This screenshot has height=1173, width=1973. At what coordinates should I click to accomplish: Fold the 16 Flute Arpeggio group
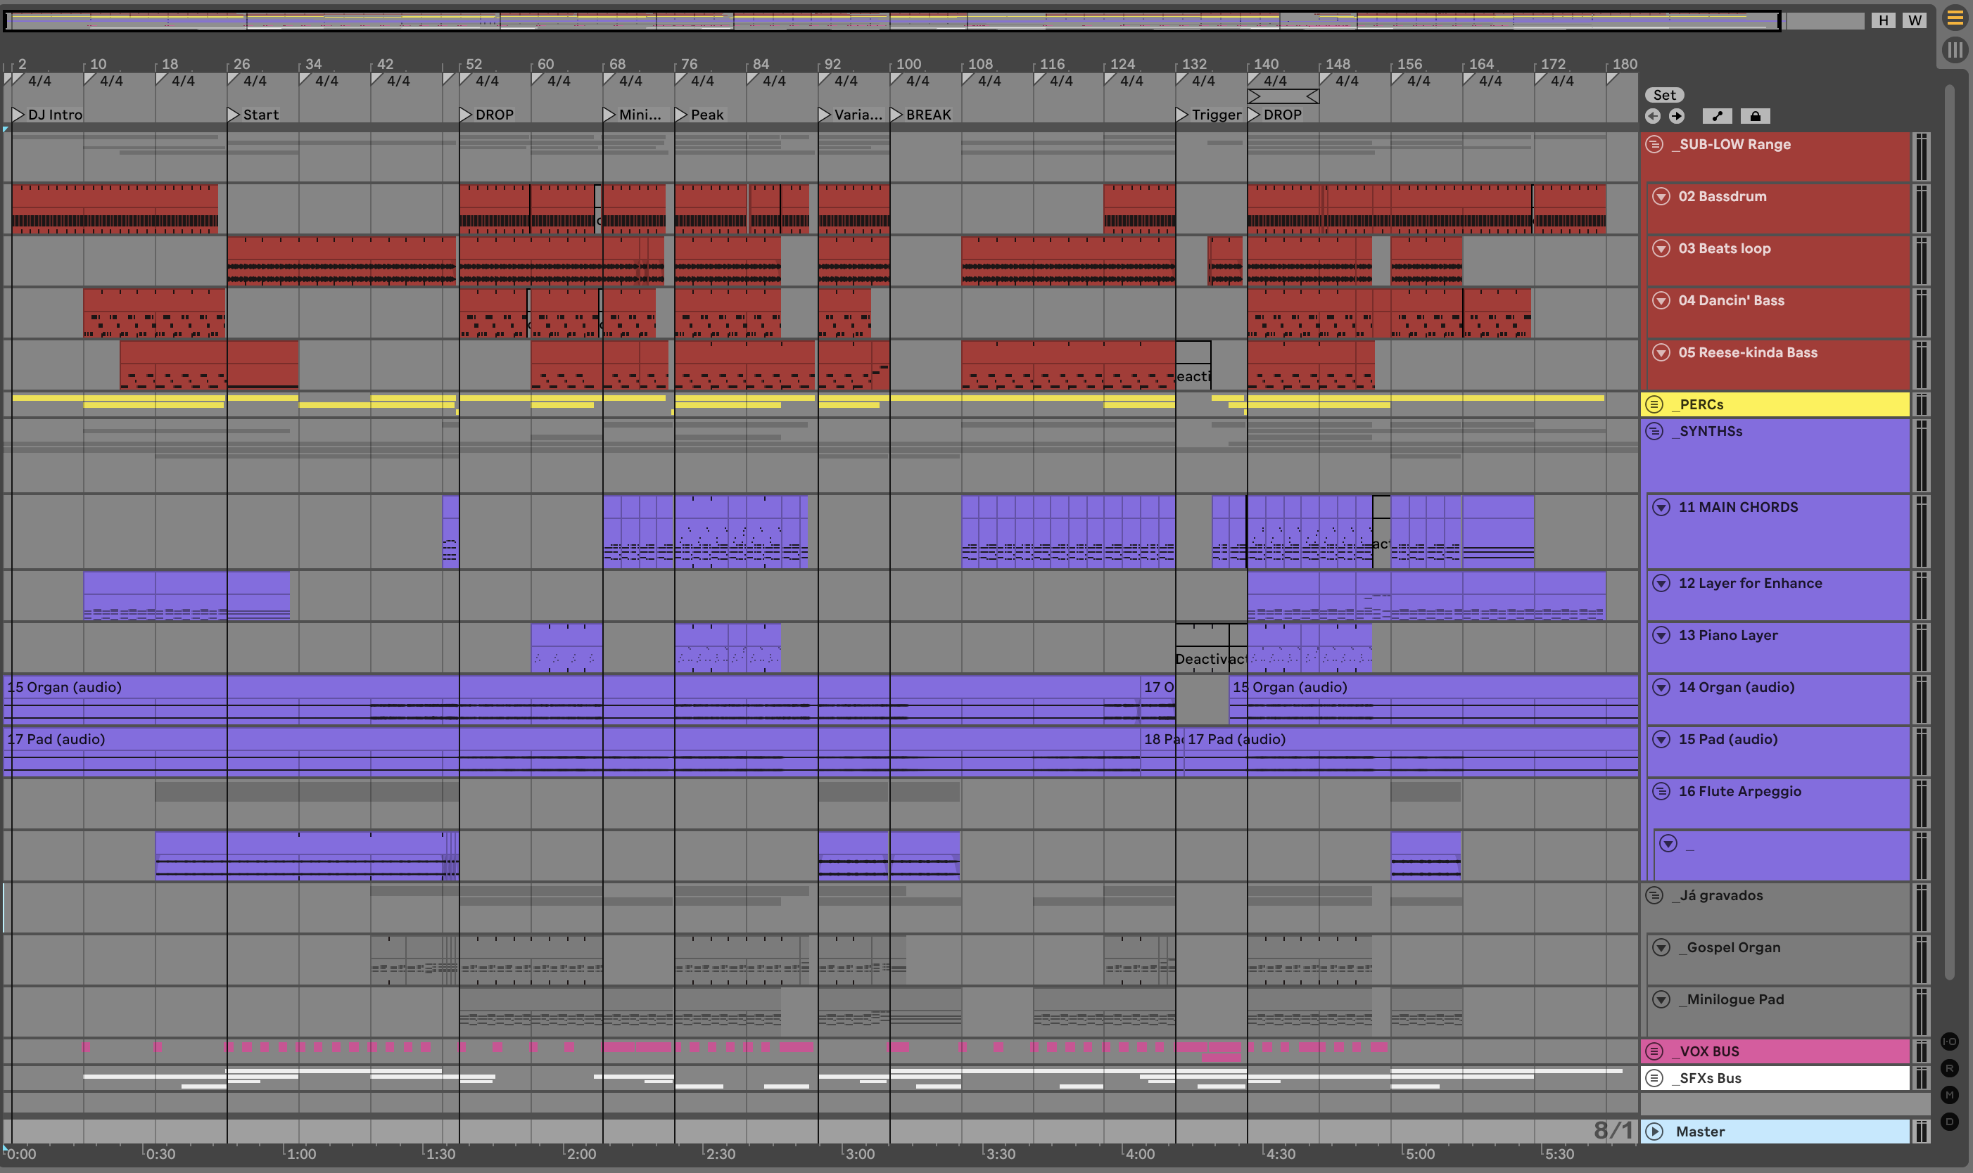coord(1661,791)
